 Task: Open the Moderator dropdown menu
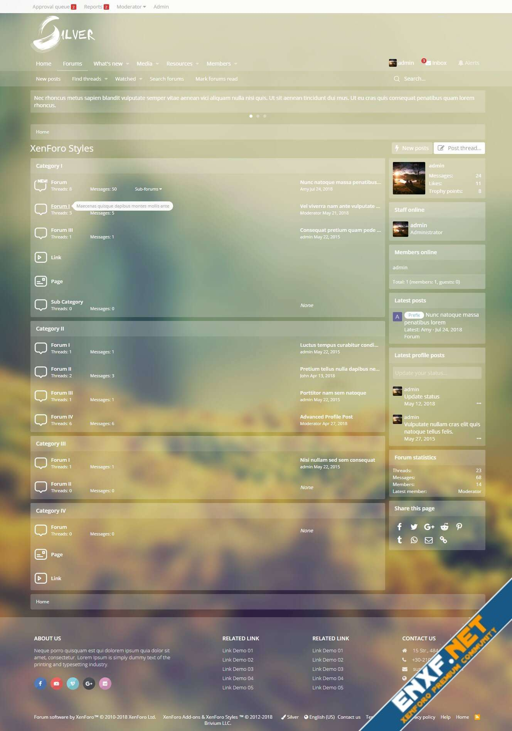131,7
